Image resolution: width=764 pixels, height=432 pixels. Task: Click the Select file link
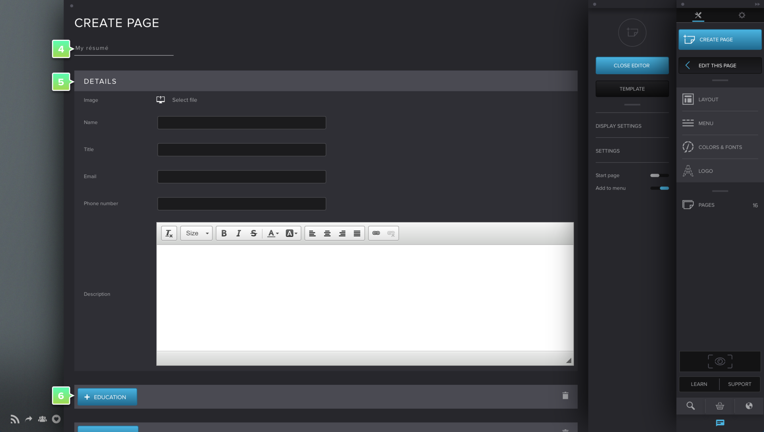(185, 100)
